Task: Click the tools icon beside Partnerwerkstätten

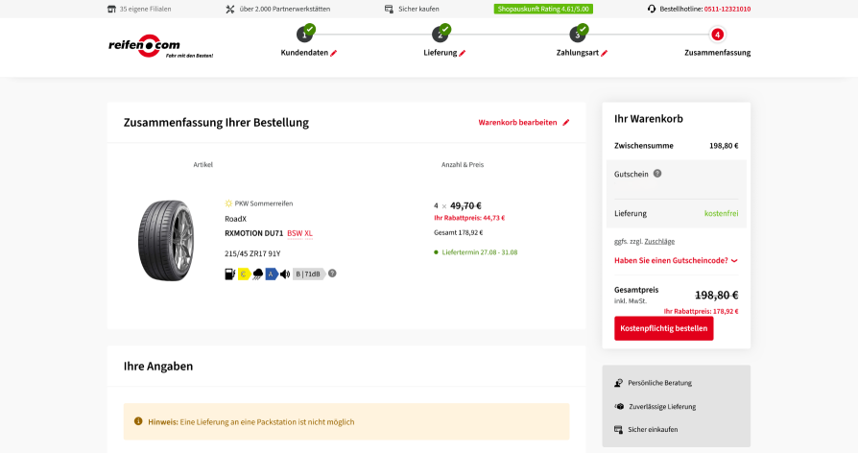Action: click(229, 9)
